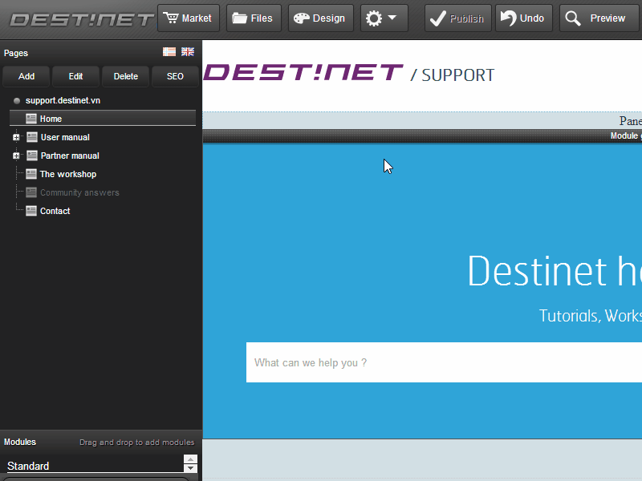Screen dimensions: 642x481
Task: Expand the User manual tree node
Action: (16, 137)
